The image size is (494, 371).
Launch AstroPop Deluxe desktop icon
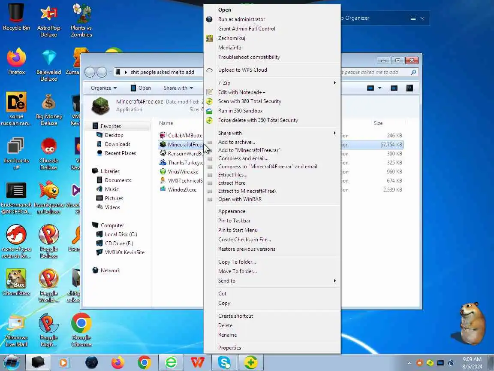(48, 20)
